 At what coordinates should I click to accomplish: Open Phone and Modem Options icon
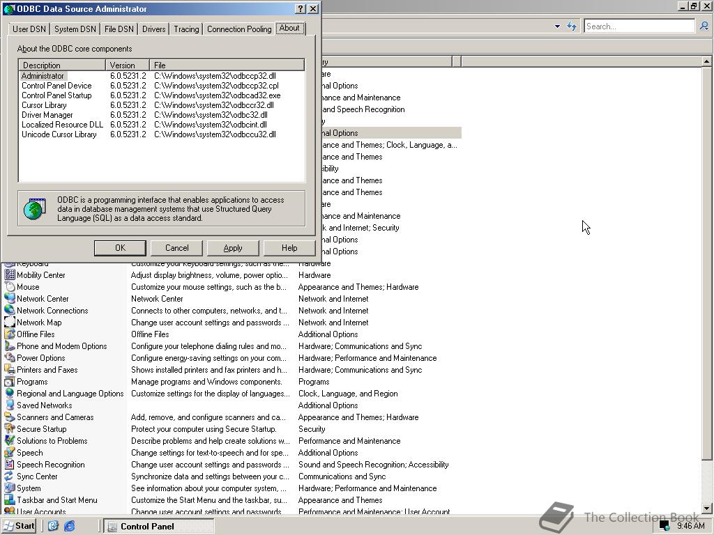coord(10,346)
